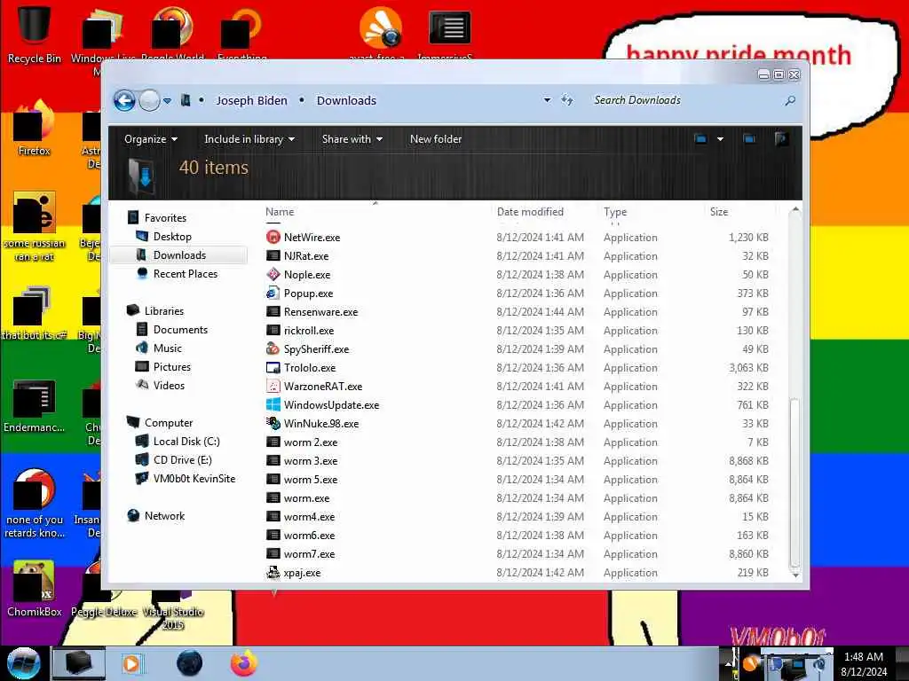Open Windows Media Player from taskbar
The image size is (909, 681).
(x=131, y=663)
